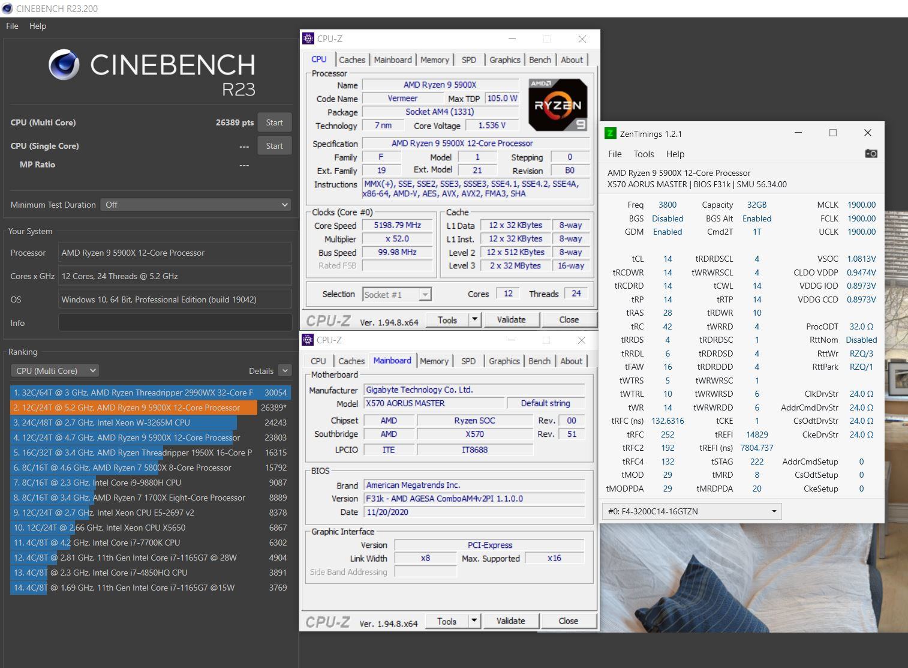Select Ryzen 7 1700X ranking row
Image resolution: width=908 pixels, height=668 pixels.
pos(151,498)
